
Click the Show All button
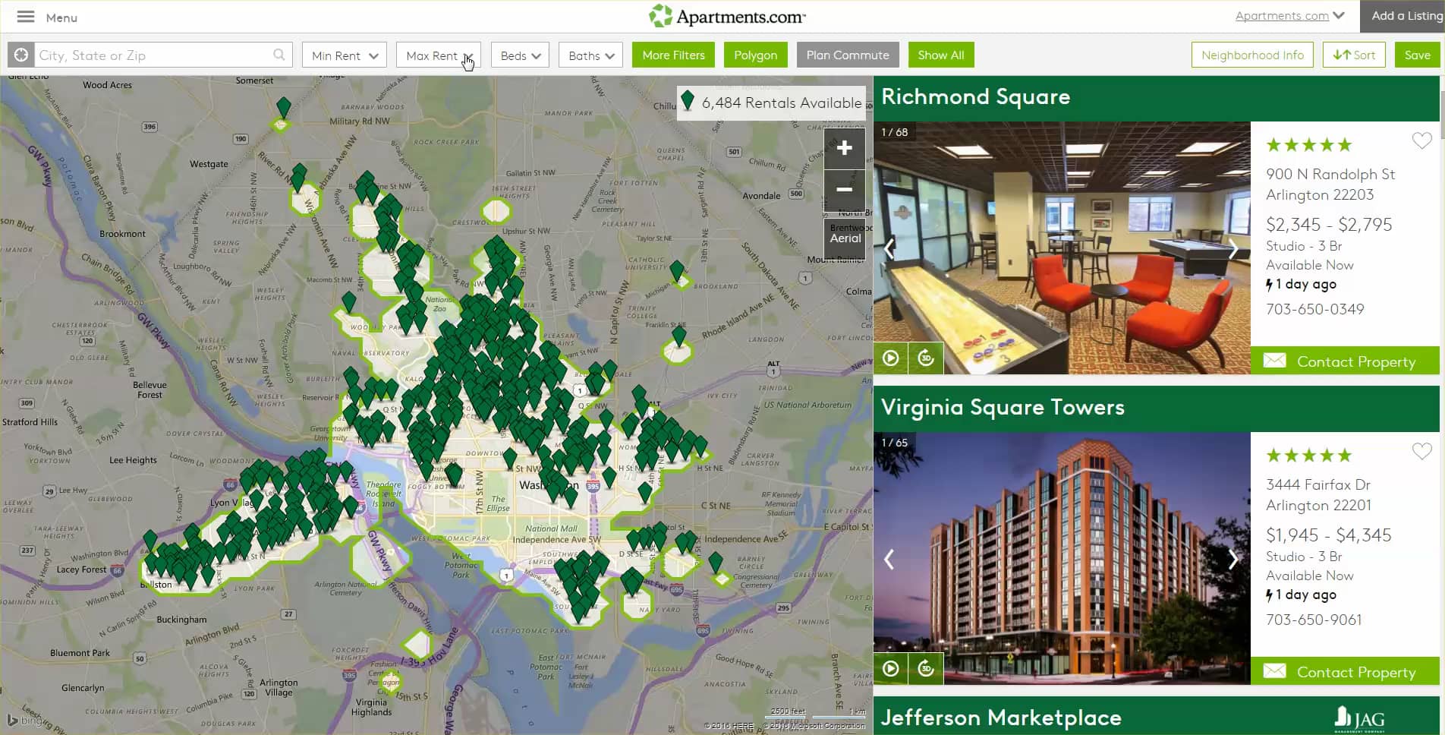click(941, 55)
